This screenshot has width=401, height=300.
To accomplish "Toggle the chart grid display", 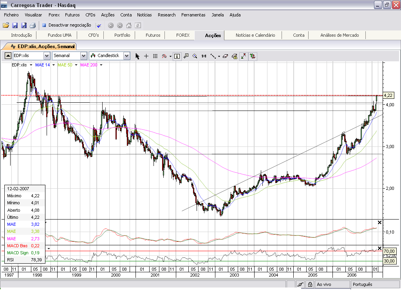I will pyautogui.click(x=155, y=56).
